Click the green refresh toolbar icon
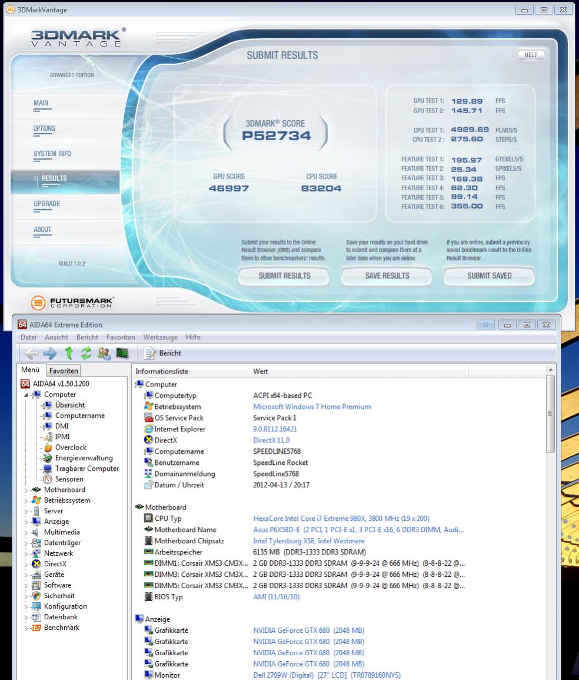 (86, 354)
